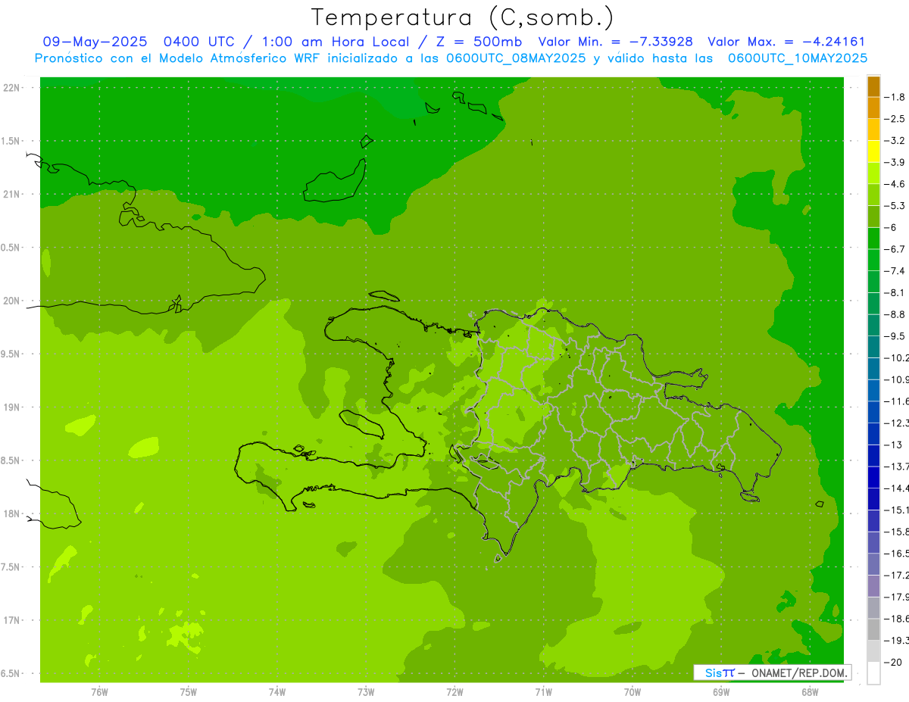Click the "-9.5" colorbar label
This screenshot has width=909, height=702.
point(895,335)
